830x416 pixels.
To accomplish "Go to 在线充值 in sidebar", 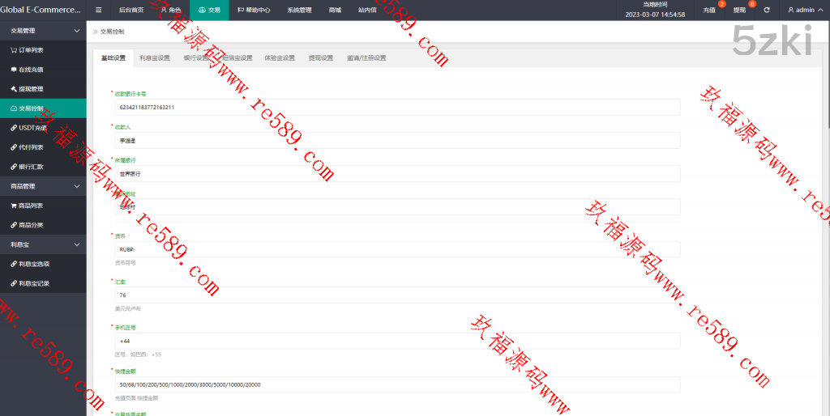I will point(43,70).
